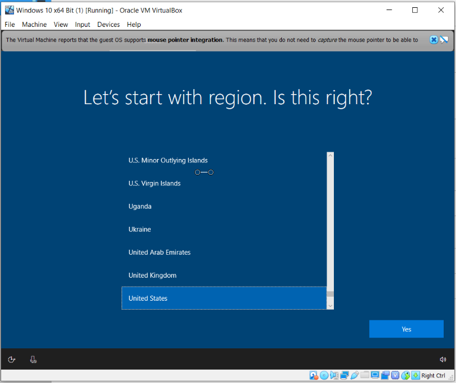Select United Kingdom region
Image resolution: width=456 pixels, height=383 pixels.
(x=224, y=275)
